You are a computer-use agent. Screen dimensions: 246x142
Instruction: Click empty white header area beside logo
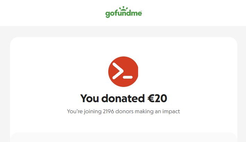(x=188, y=12)
